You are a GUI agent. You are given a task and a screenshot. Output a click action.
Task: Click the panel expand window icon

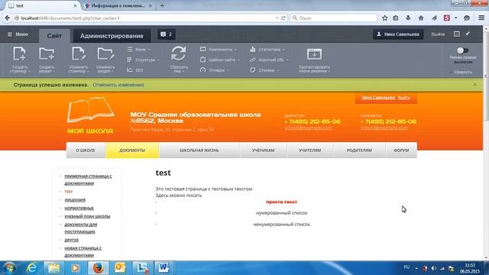(457, 34)
